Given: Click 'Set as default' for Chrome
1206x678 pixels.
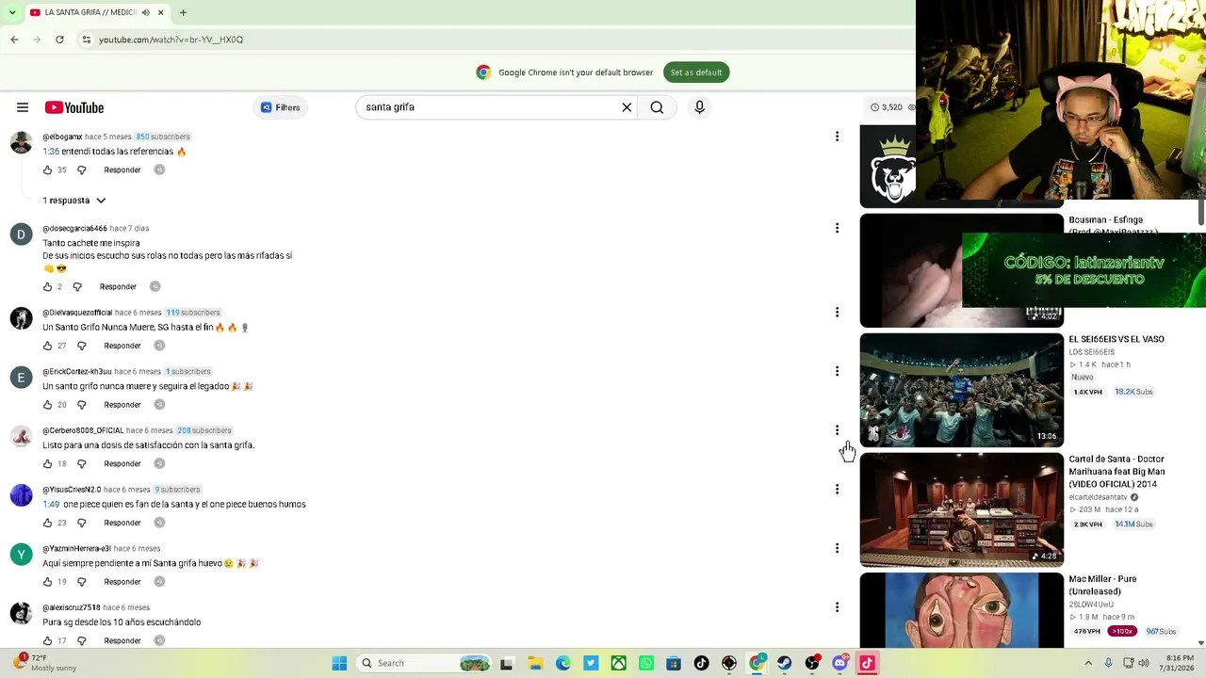Looking at the screenshot, I should (x=696, y=73).
